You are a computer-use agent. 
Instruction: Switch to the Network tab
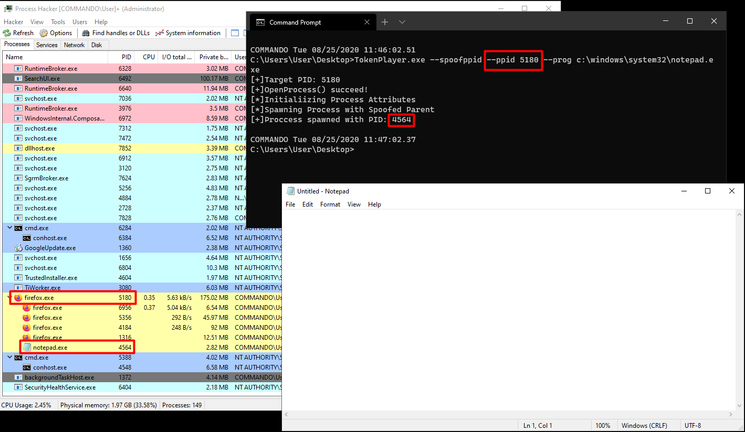click(74, 45)
